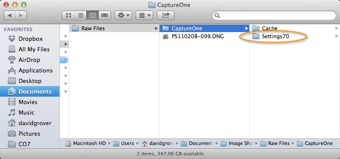
Task: Click the Share toolbar button
Action: click(166, 15)
